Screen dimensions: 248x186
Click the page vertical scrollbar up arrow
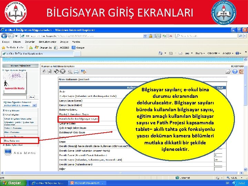(x=245, y=60)
